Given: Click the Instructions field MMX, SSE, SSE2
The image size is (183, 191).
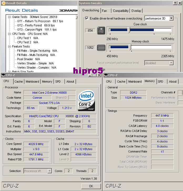Looking at the screenshot, I should pos(60,131).
